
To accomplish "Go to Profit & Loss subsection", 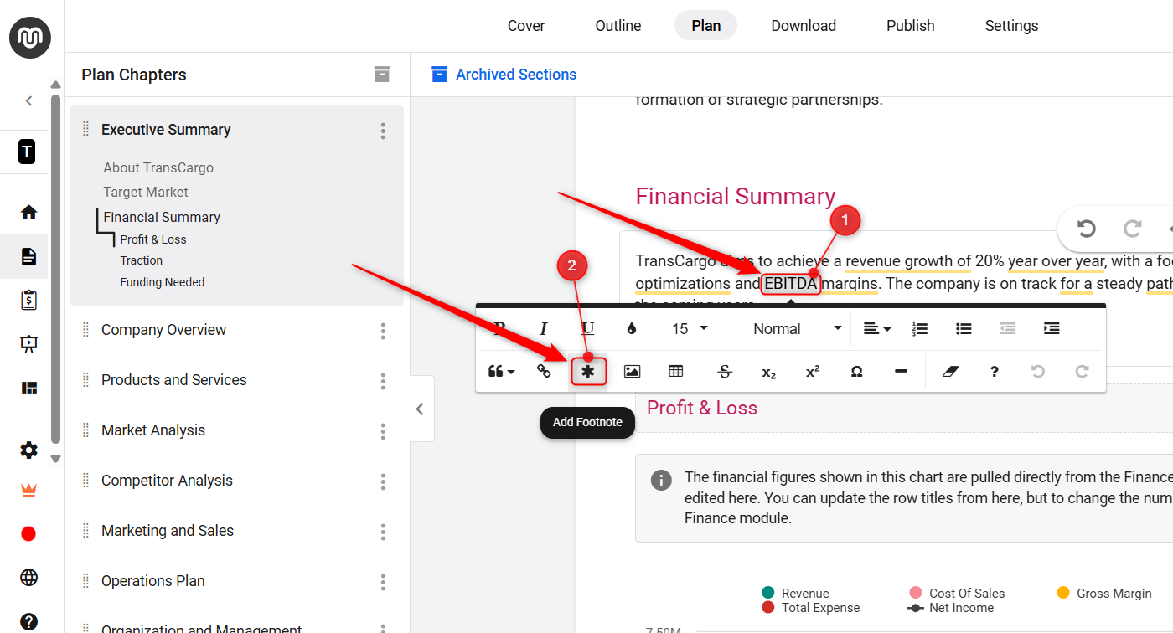I will point(153,239).
